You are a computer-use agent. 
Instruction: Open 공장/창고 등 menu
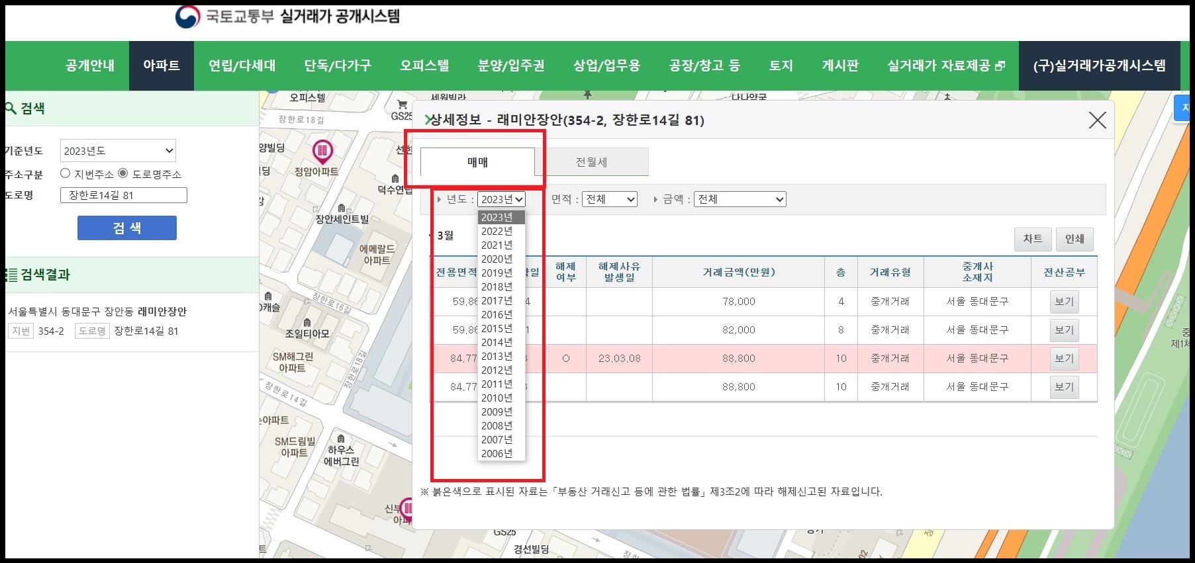coord(704,65)
